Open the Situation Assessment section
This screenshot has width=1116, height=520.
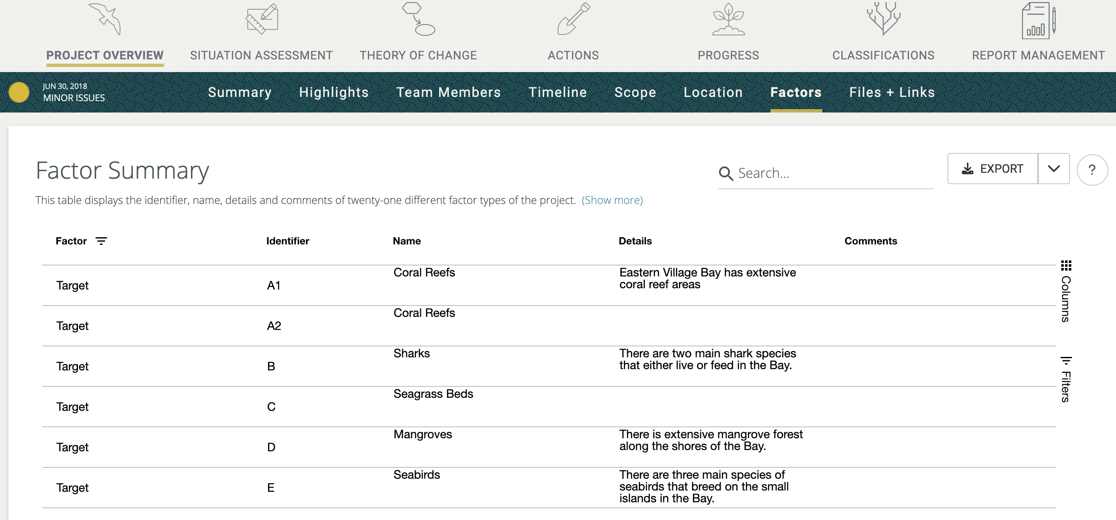[x=261, y=55]
